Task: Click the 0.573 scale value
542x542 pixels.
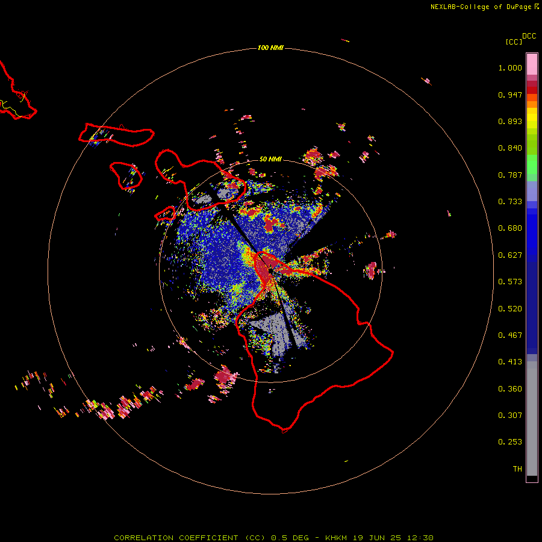Action: tap(510, 282)
